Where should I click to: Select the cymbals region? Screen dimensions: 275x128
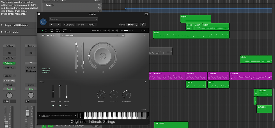tap(264, 109)
